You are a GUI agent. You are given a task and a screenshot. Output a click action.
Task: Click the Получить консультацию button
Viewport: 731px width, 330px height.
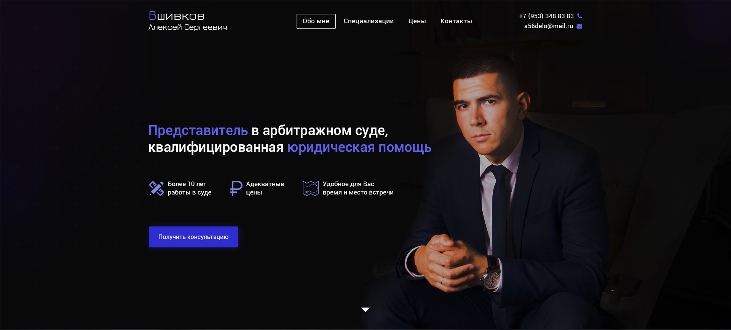(193, 237)
